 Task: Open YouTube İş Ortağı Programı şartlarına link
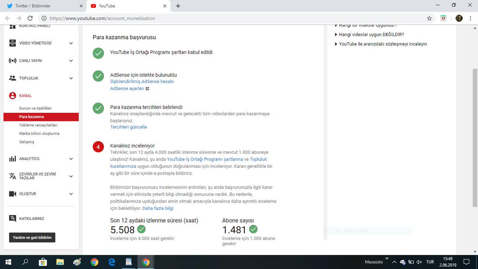tap(205, 159)
